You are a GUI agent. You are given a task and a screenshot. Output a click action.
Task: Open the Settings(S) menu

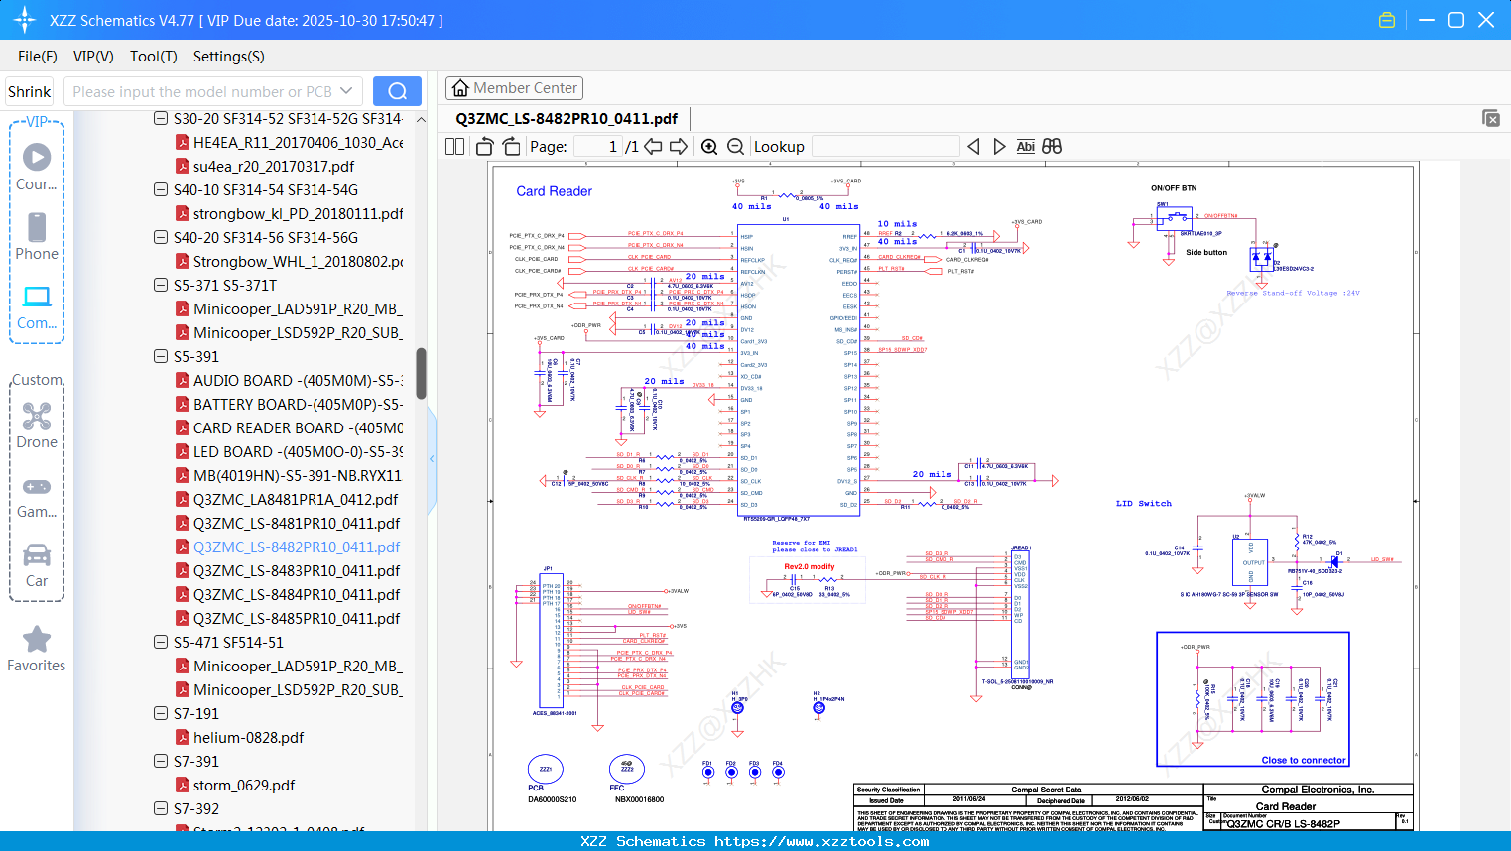pyautogui.click(x=228, y=57)
